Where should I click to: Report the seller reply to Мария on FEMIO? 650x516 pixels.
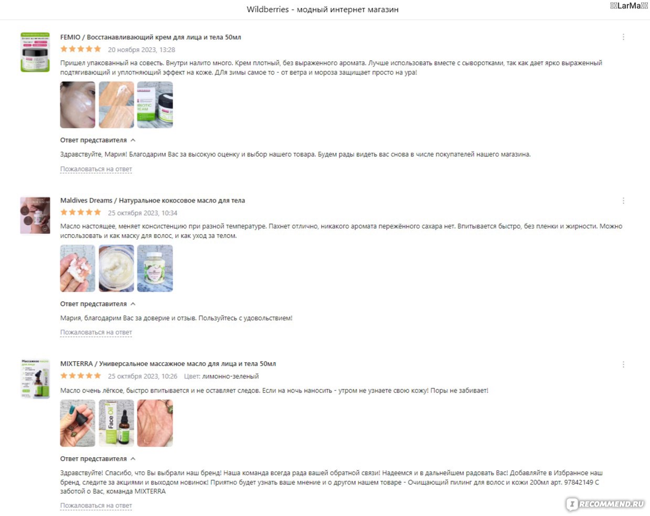click(x=96, y=169)
